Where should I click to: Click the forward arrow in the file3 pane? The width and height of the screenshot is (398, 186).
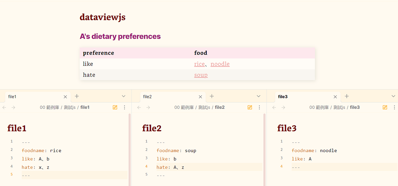click(283, 107)
